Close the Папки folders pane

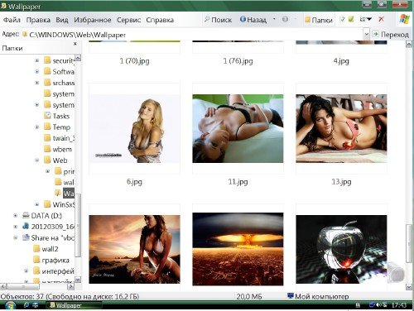[75, 44]
